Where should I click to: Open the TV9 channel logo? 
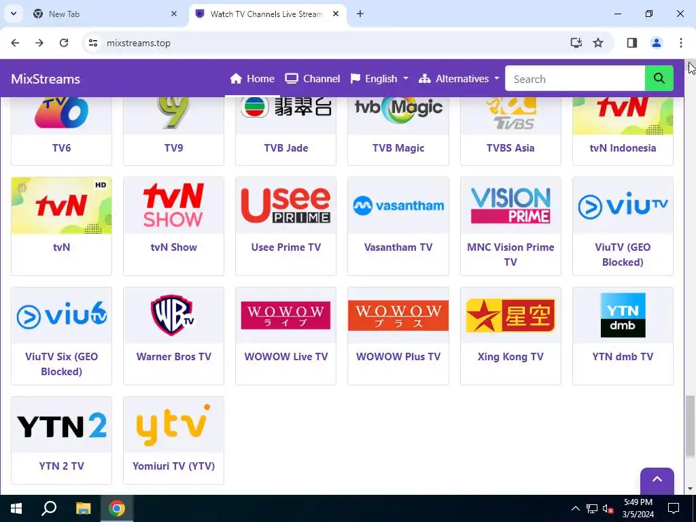pos(173,114)
